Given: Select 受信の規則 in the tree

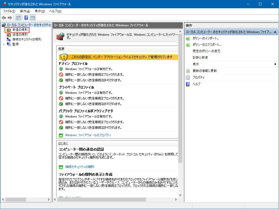Looking at the screenshot, I should pyautogui.click(x=20, y=30).
